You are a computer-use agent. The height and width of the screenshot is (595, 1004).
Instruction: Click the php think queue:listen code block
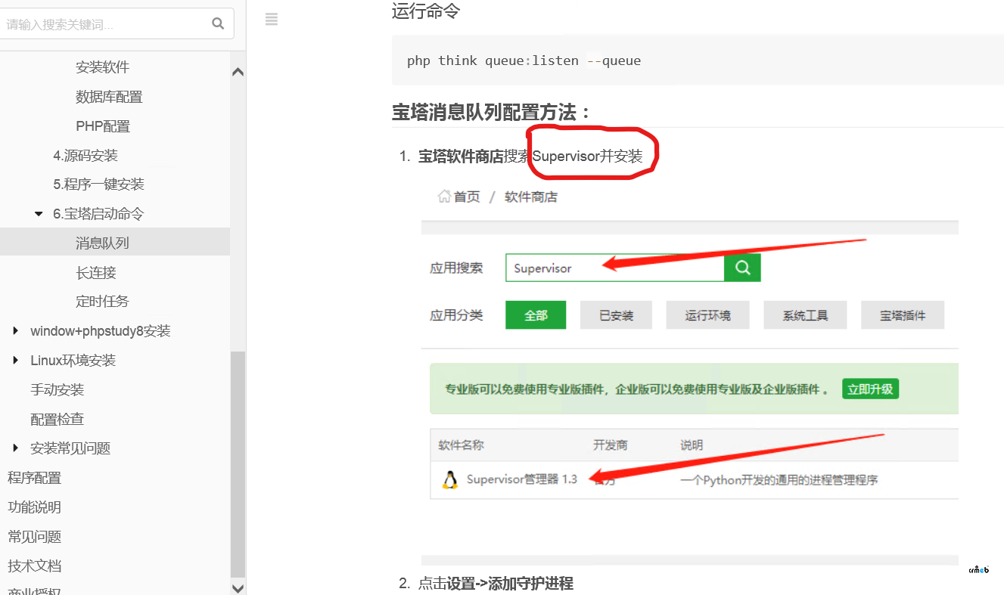698,60
